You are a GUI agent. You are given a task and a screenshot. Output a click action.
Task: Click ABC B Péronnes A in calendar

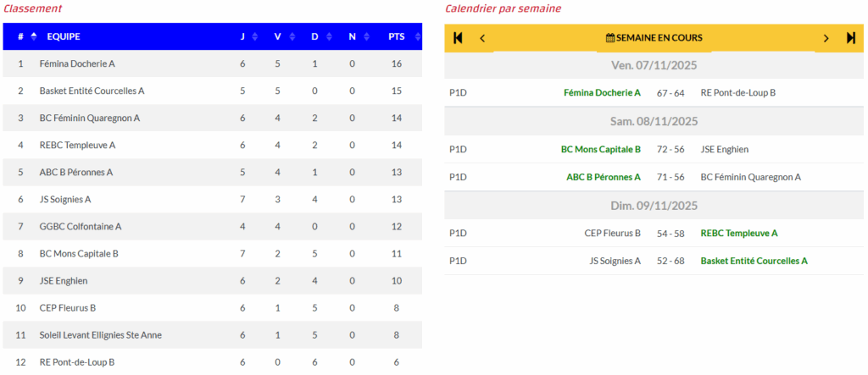tap(603, 178)
